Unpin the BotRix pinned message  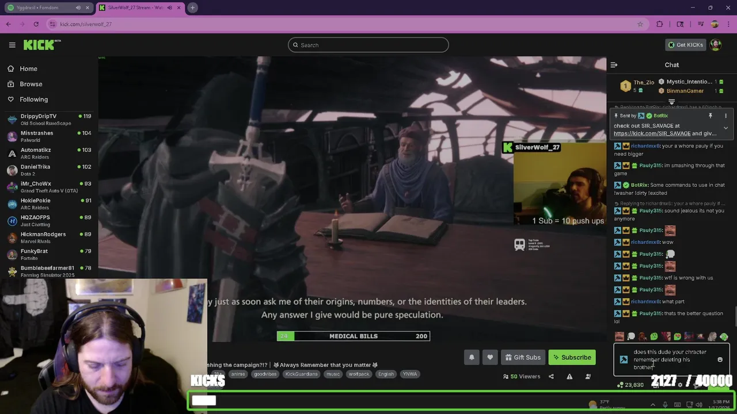point(710,116)
